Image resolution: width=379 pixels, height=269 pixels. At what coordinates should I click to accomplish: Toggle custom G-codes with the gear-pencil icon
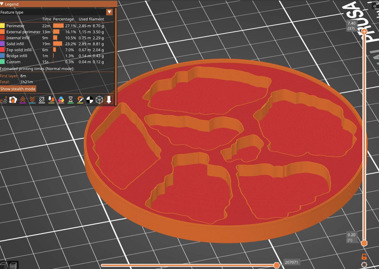(x=80, y=100)
